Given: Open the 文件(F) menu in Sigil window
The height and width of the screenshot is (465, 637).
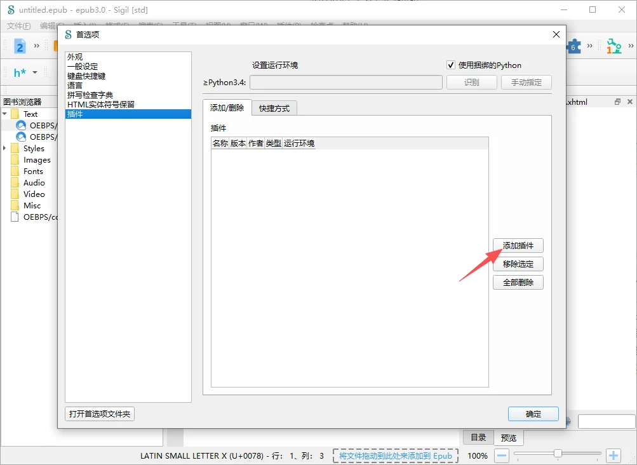Looking at the screenshot, I should 18,25.
